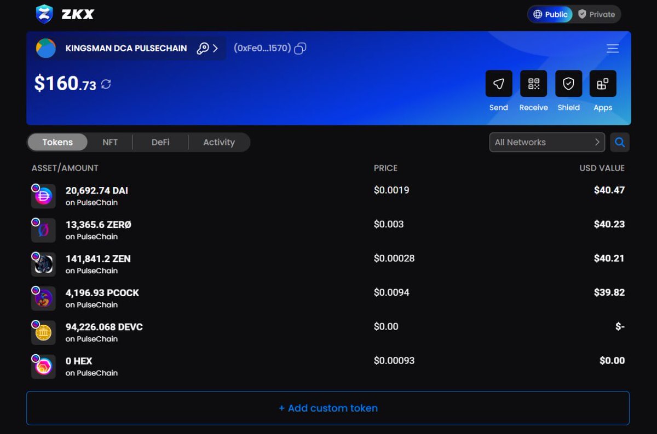Open the Shield feature

click(568, 84)
